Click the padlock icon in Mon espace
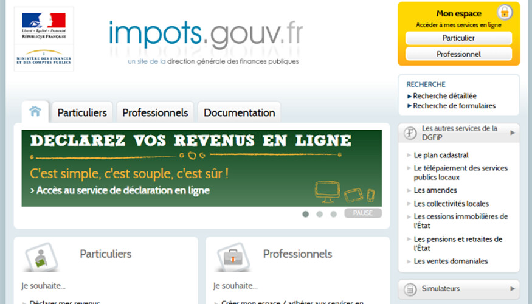This screenshot has width=532, height=304. [x=504, y=12]
